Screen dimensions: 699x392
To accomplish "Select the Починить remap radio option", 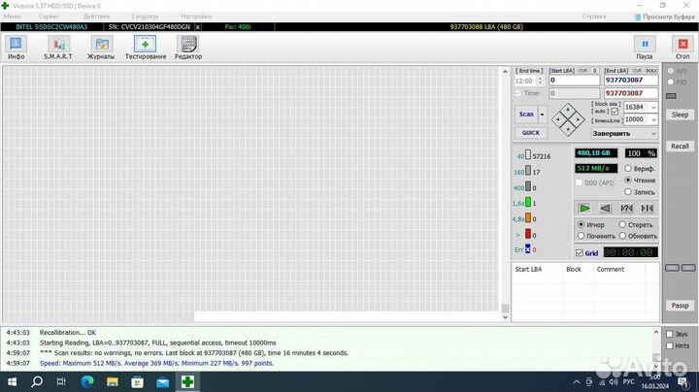I will click(x=582, y=236).
